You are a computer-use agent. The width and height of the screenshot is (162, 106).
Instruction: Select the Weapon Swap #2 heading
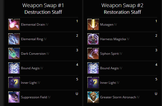[x=122, y=5]
